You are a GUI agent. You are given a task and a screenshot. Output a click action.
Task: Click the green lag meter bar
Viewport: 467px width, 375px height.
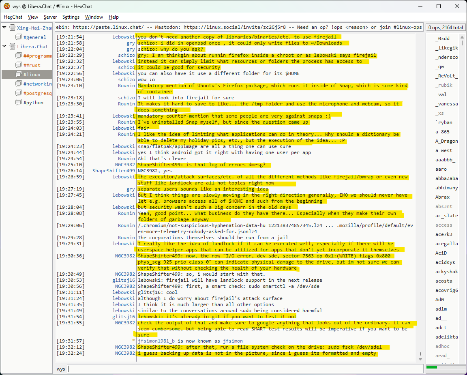click(432, 367)
